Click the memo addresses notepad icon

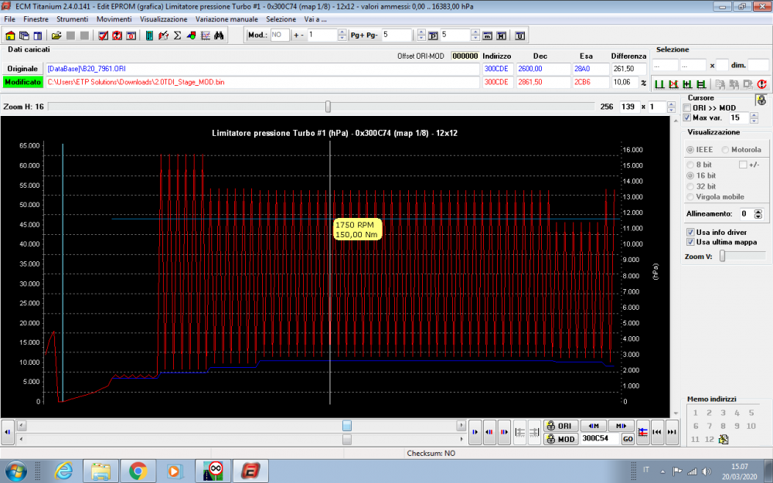tap(724, 439)
